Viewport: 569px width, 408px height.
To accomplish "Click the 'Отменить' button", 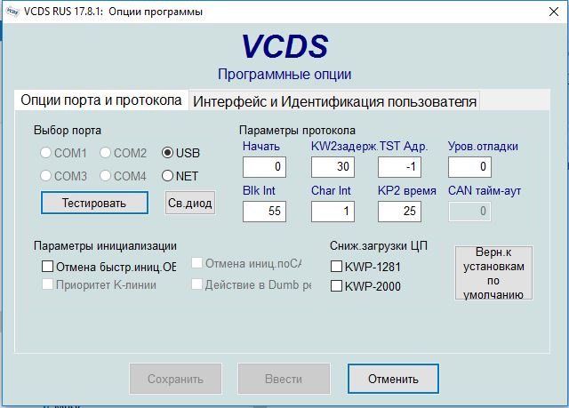I will [x=393, y=379].
